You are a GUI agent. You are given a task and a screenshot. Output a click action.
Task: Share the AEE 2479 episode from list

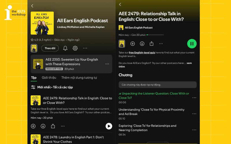(x=53, y=126)
